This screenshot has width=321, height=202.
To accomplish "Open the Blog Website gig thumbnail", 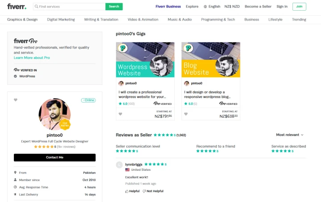I will click(211, 60).
